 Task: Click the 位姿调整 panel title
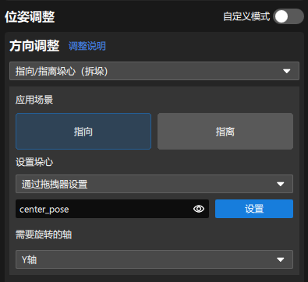30,17
